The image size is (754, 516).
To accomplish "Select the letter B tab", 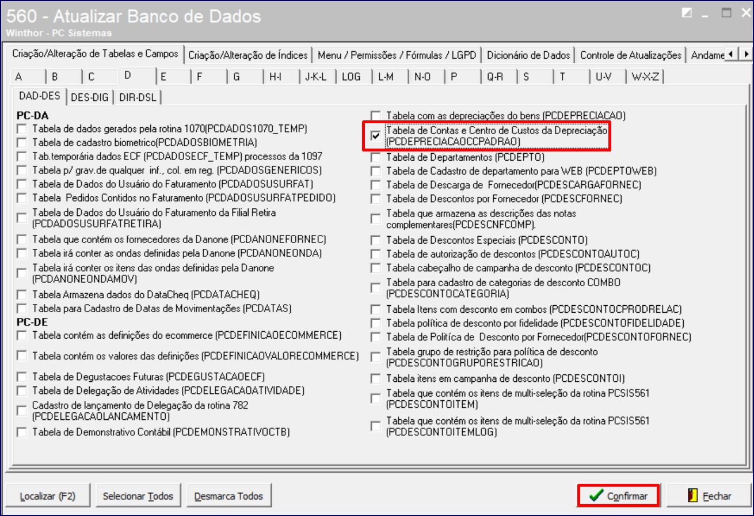I will [63, 77].
